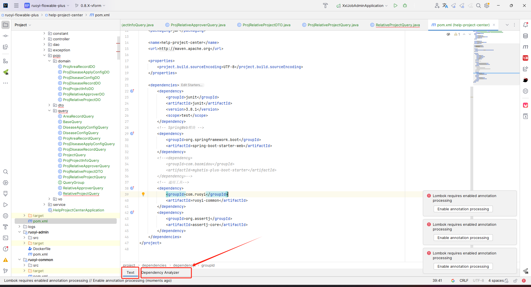The width and height of the screenshot is (531, 287).
Task: Expand the service folder
Action: [x=44, y=204]
